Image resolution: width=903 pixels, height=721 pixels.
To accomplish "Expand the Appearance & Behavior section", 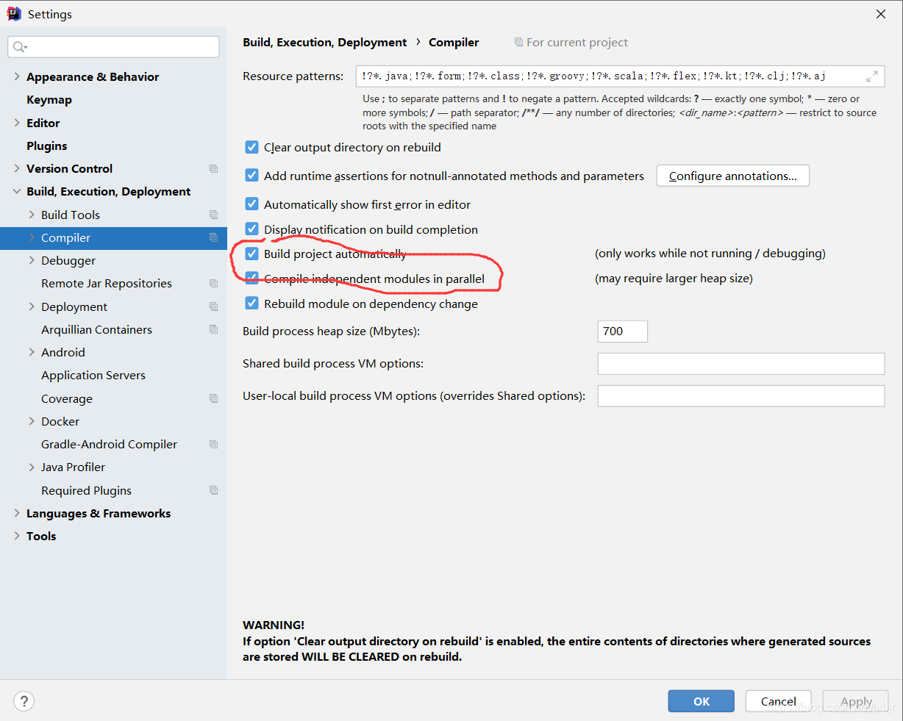I will coord(17,76).
